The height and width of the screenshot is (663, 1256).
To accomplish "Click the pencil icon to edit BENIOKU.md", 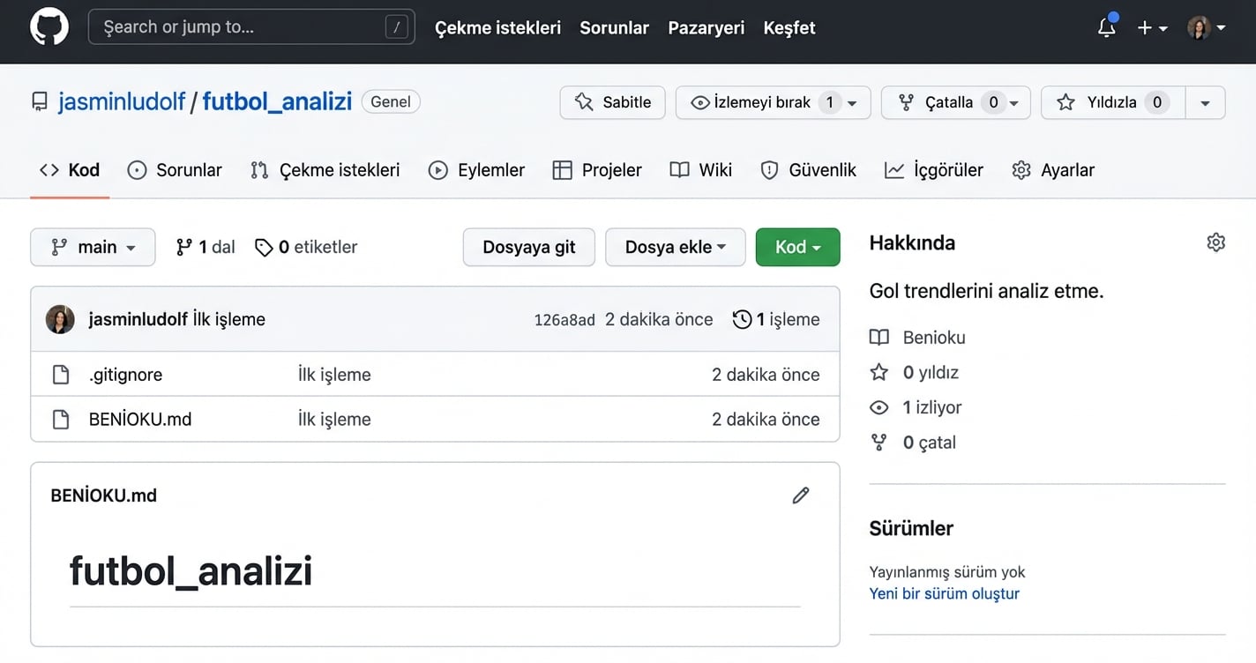I will pyautogui.click(x=800, y=495).
